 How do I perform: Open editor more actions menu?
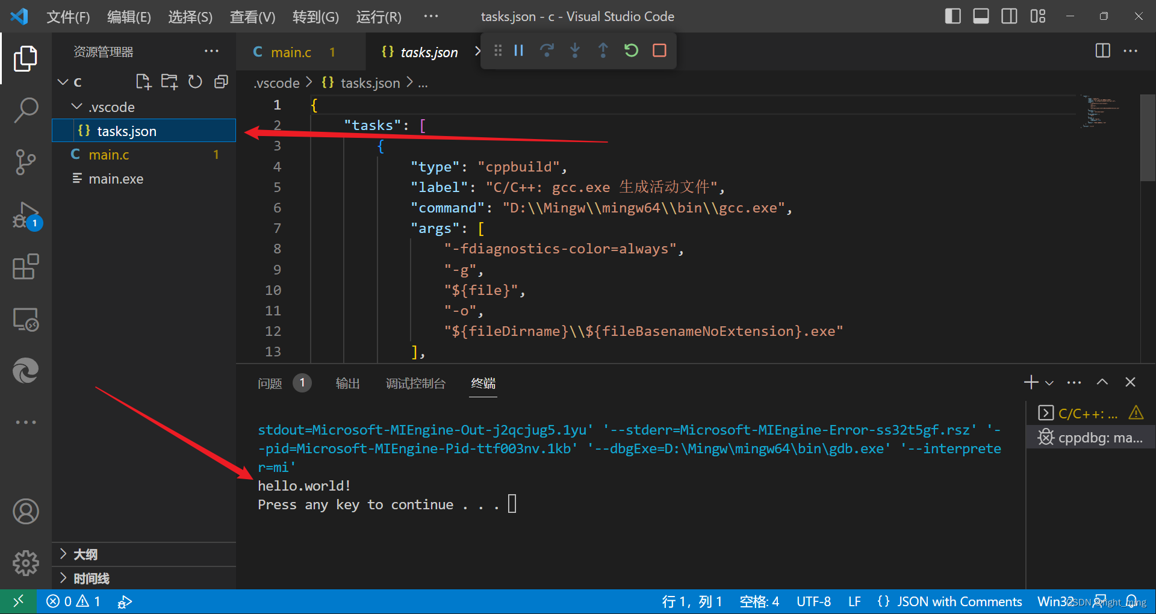[x=1130, y=51]
